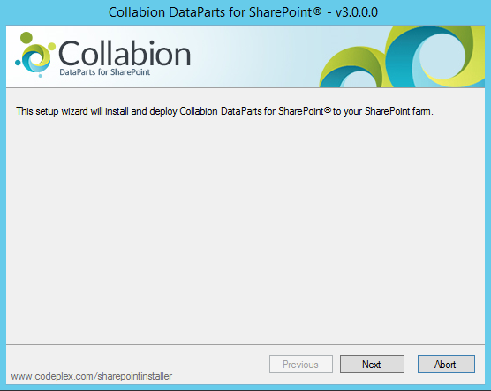The image size is (491, 391).
Task: Open the www.codeplex.com/sharepointinstaller link
Action: tap(92, 376)
